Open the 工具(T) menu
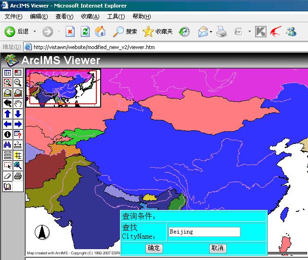The width and height of the screenshot is (308, 260). pyautogui.click(x=116, y=17)
